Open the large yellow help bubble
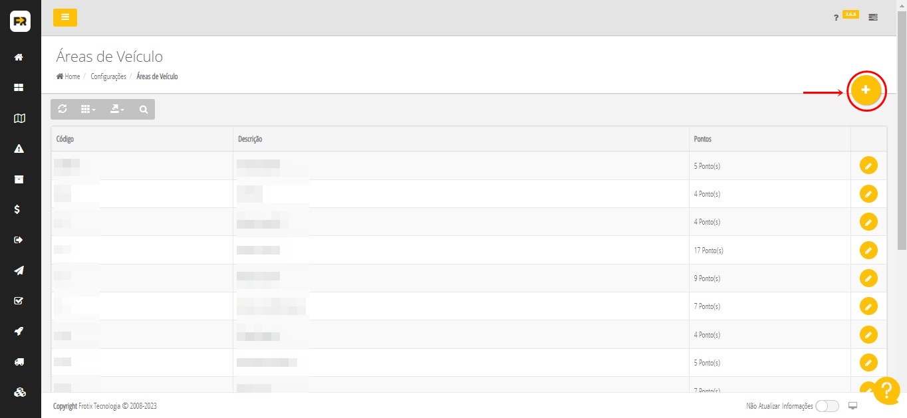907x418 pixels. [886, 390]
